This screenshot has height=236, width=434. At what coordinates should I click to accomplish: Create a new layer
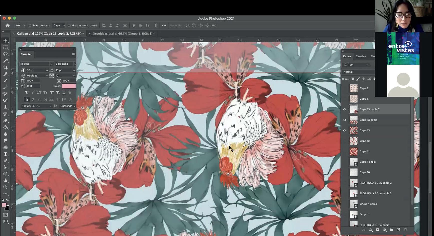point(398,230)
